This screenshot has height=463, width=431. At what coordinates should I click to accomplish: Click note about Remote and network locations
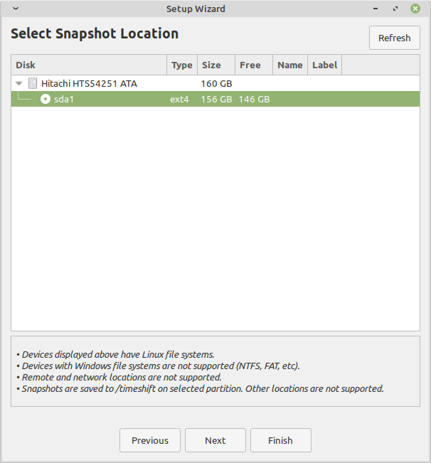tap(119, 377)
